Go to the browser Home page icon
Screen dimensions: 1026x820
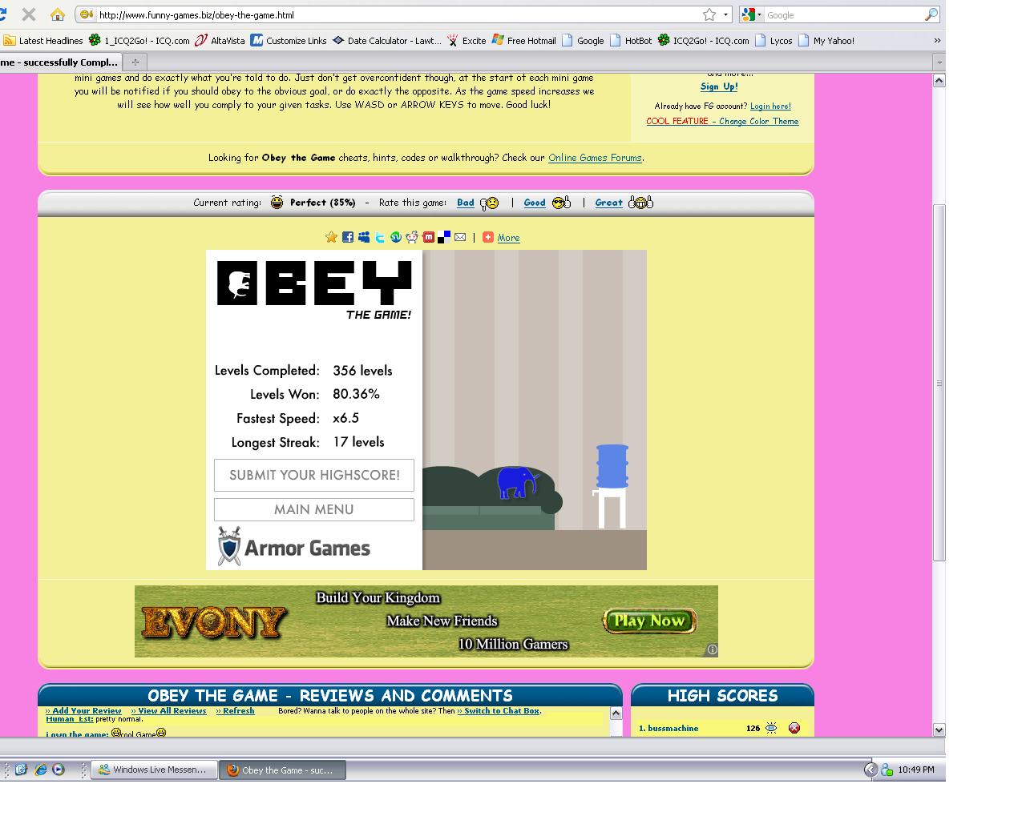click(x=57, y=14)
